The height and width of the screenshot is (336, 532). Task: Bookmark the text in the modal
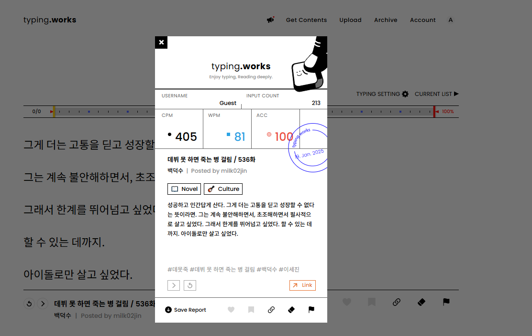[251, 310]
